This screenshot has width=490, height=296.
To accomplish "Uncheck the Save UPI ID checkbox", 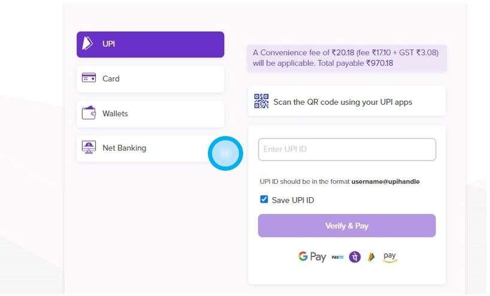I will click(x=264, y=200).
